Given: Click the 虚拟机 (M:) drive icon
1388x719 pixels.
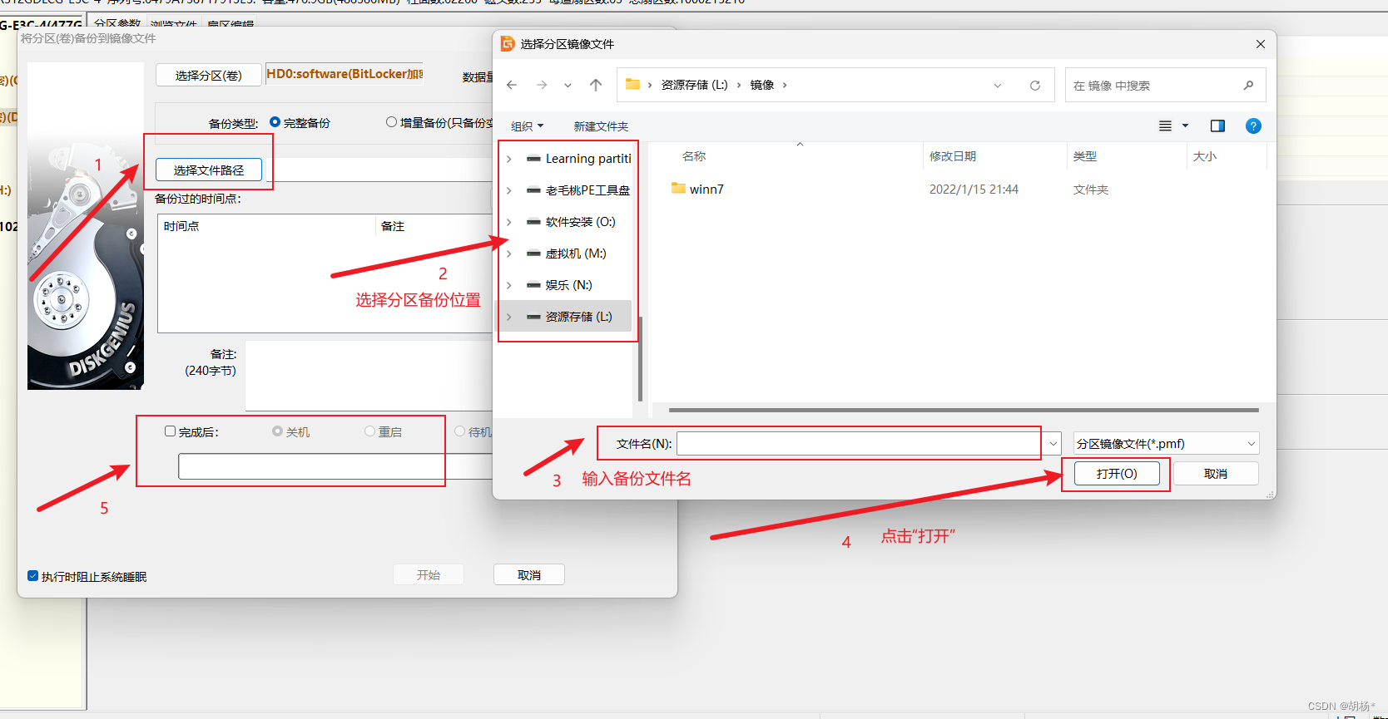Looking at the screenshot, I should tap(533, 254).
